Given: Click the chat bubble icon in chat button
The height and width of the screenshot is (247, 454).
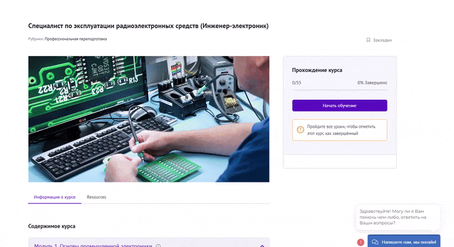Looking at the screenshot, I should tap(375, 242).
